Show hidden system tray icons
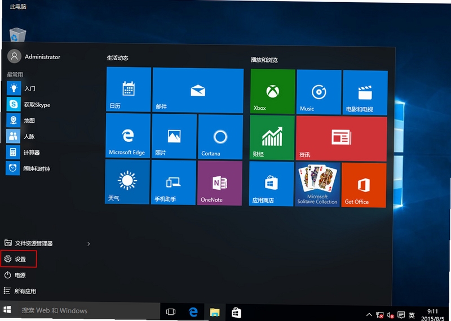The height and width of the screenshot is (321, 451). (369, 315)
